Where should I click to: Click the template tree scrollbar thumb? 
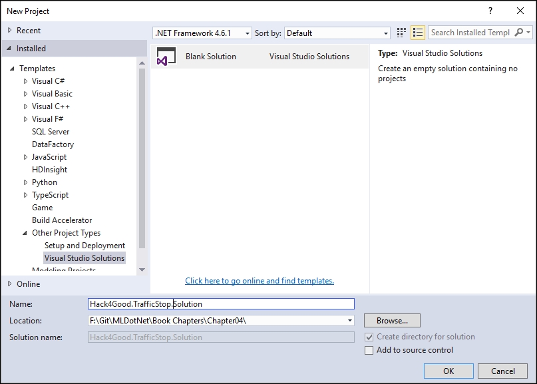pos(142,158)
